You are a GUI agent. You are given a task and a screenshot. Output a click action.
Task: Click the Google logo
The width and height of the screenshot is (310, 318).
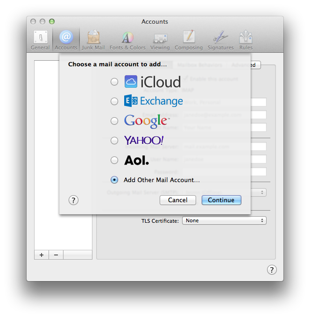click(x=147, y=121)
